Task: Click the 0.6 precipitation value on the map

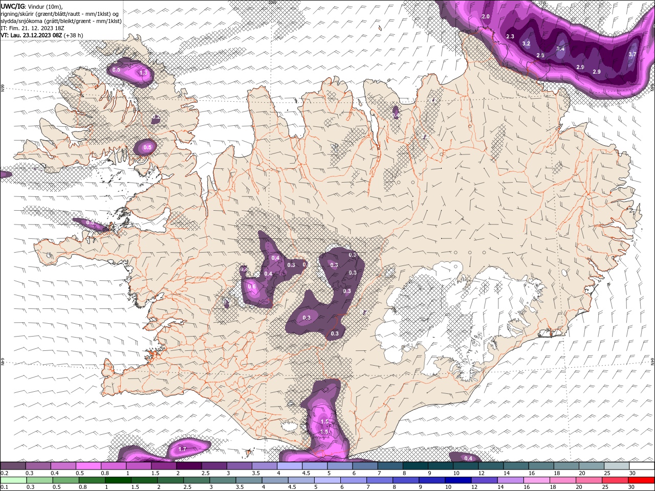Action: coord(252,287)
